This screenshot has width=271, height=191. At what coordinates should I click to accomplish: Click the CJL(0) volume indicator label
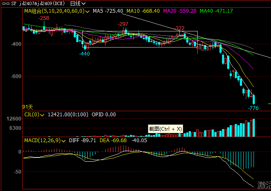pyautogui.click(x=32, y=114)
